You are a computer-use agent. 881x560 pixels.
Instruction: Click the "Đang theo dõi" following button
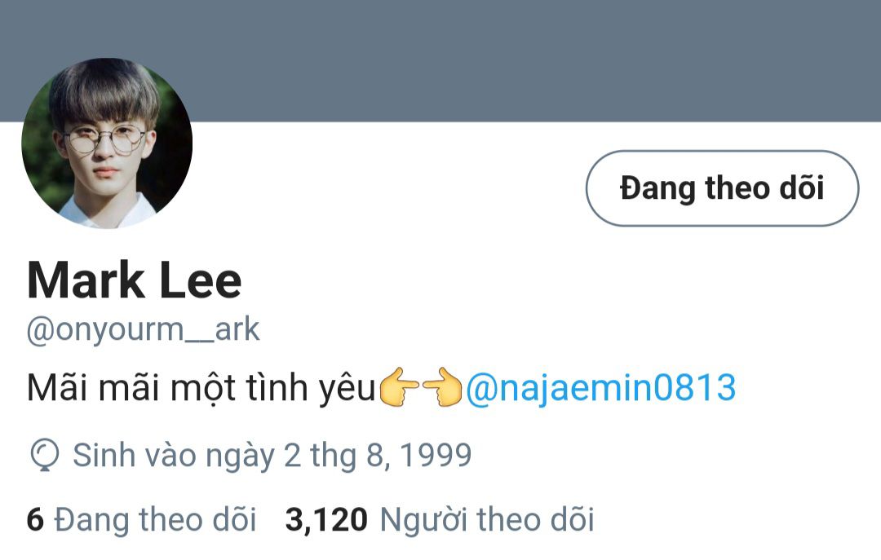pyautogui.click(x=722, y=188)
